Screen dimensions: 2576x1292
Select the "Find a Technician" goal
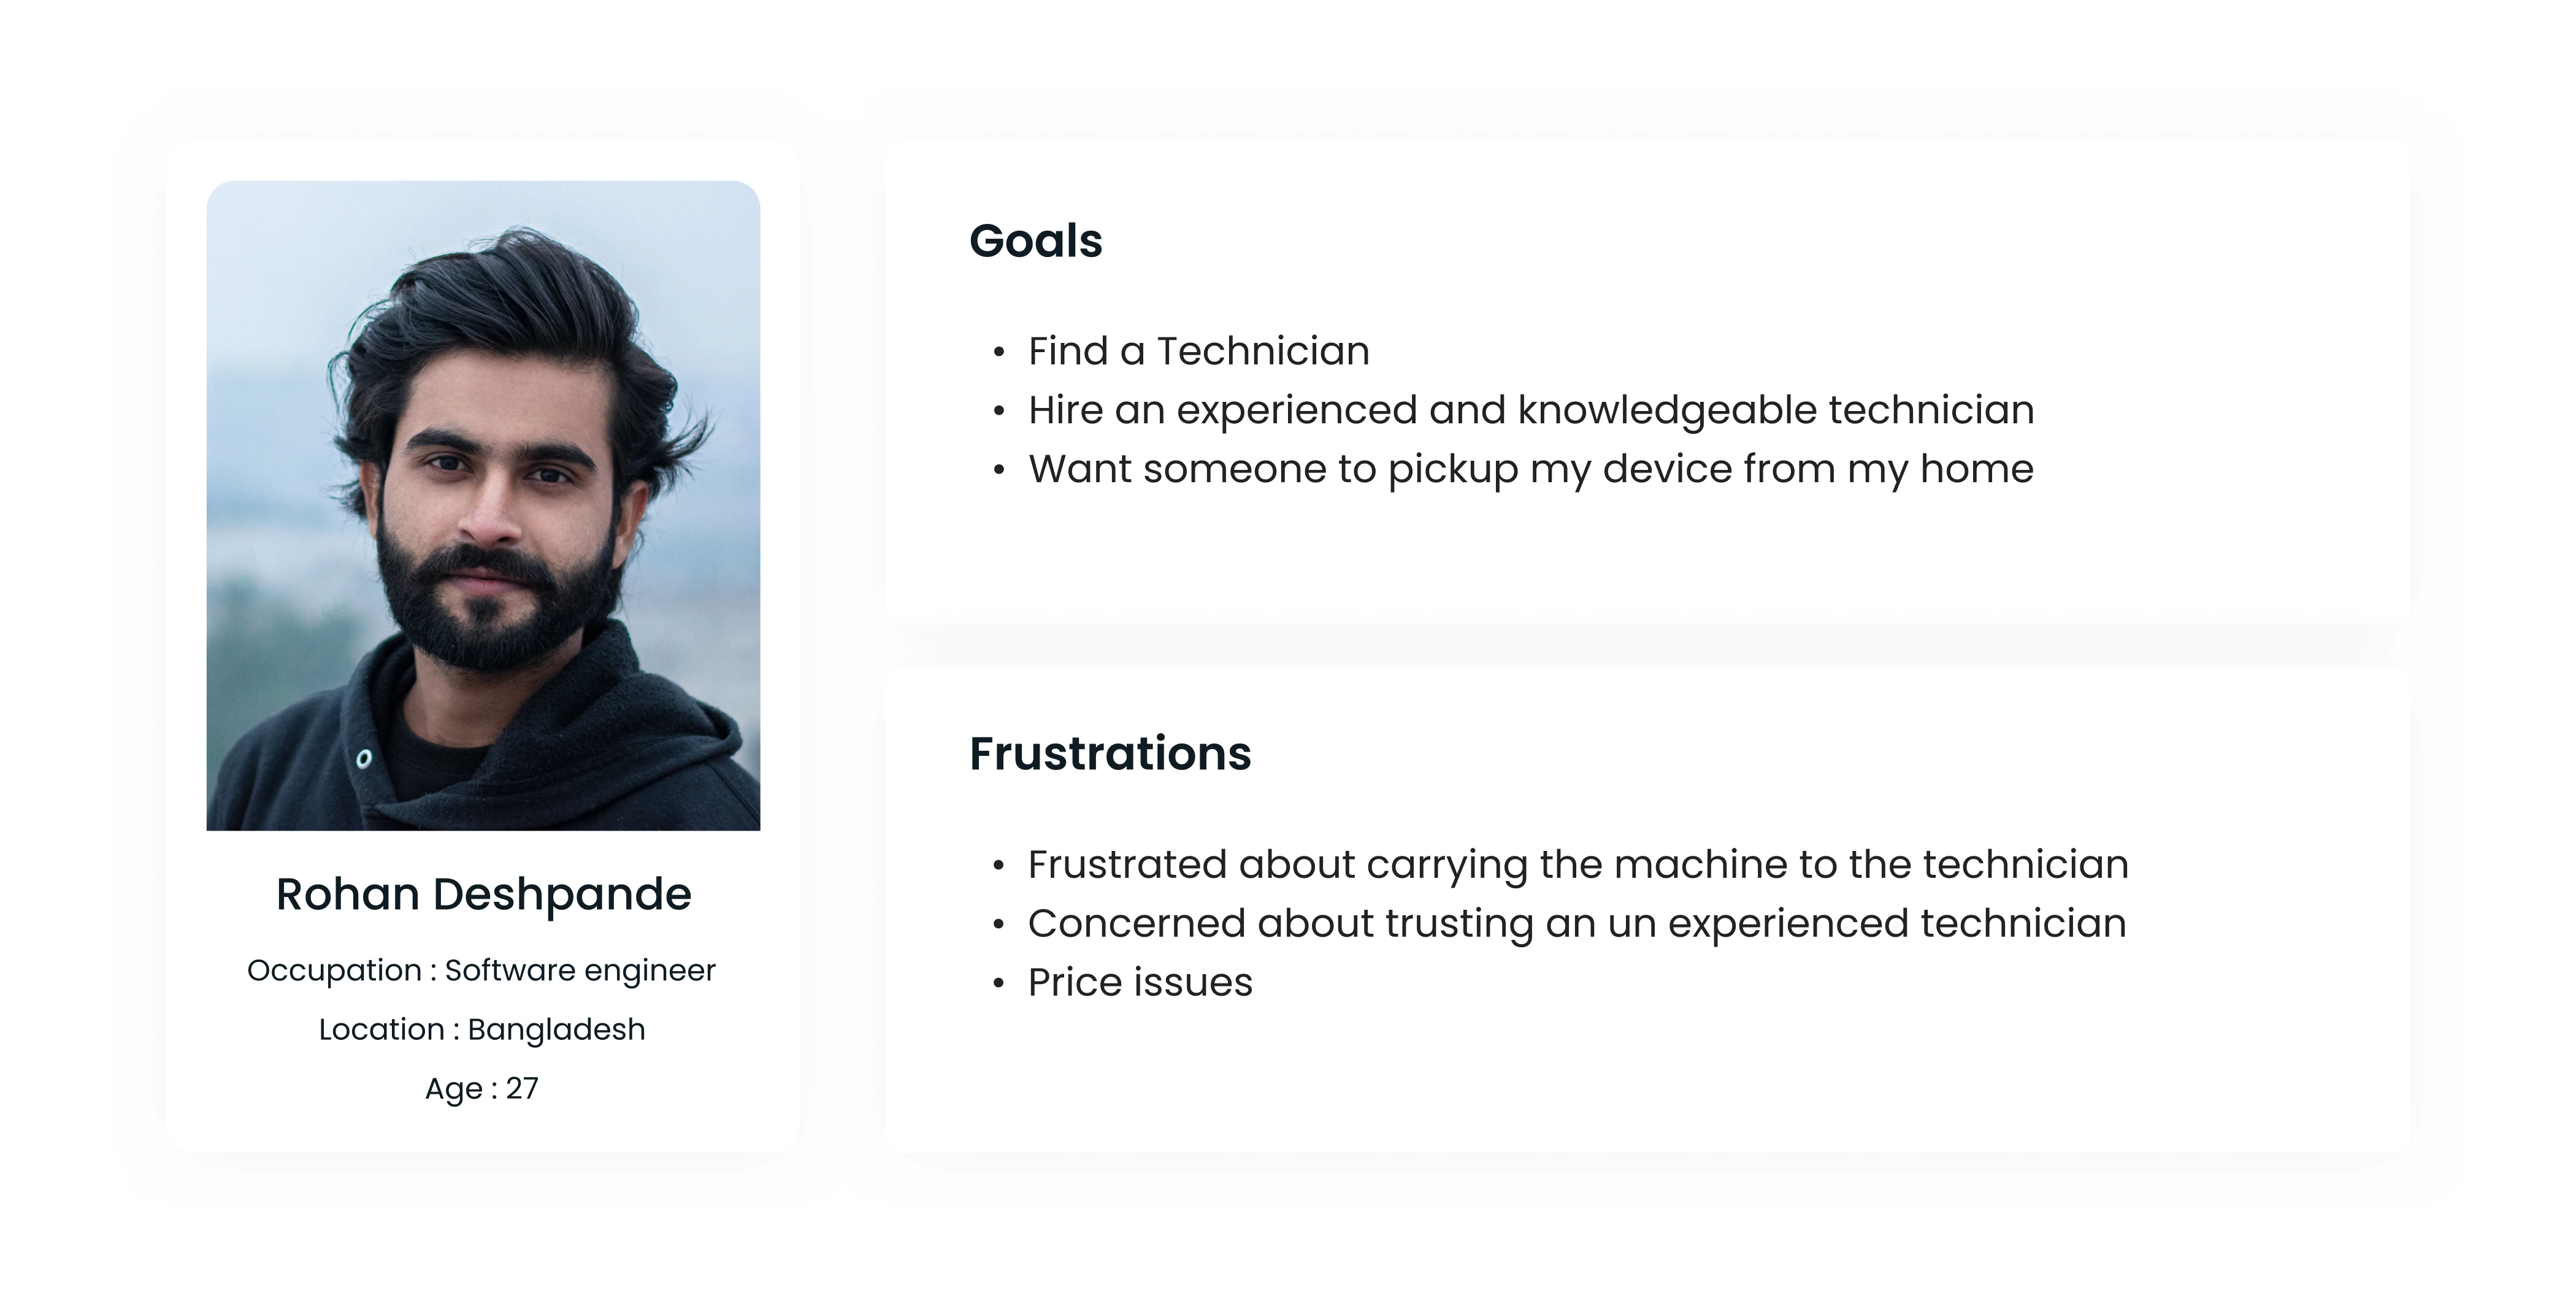coord(1198,351)
